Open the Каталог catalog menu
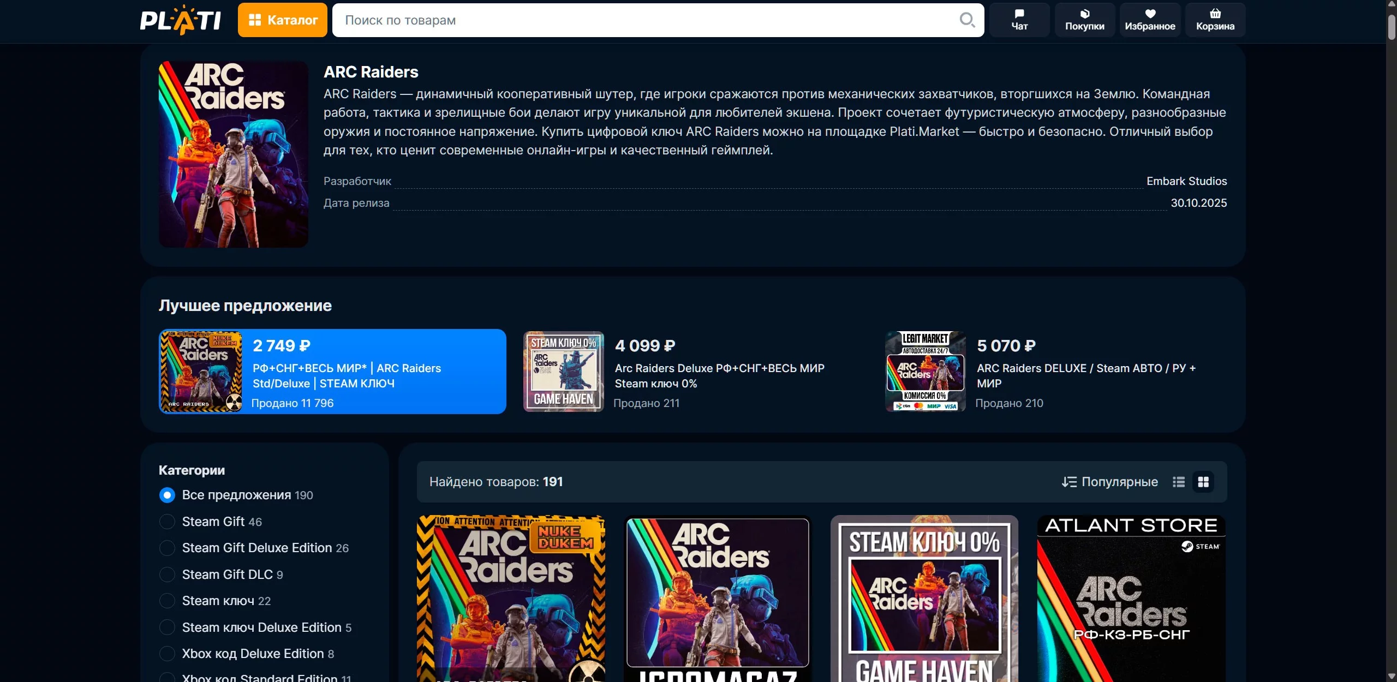This screenshot has width=1397, height=682. click(283, 20)
